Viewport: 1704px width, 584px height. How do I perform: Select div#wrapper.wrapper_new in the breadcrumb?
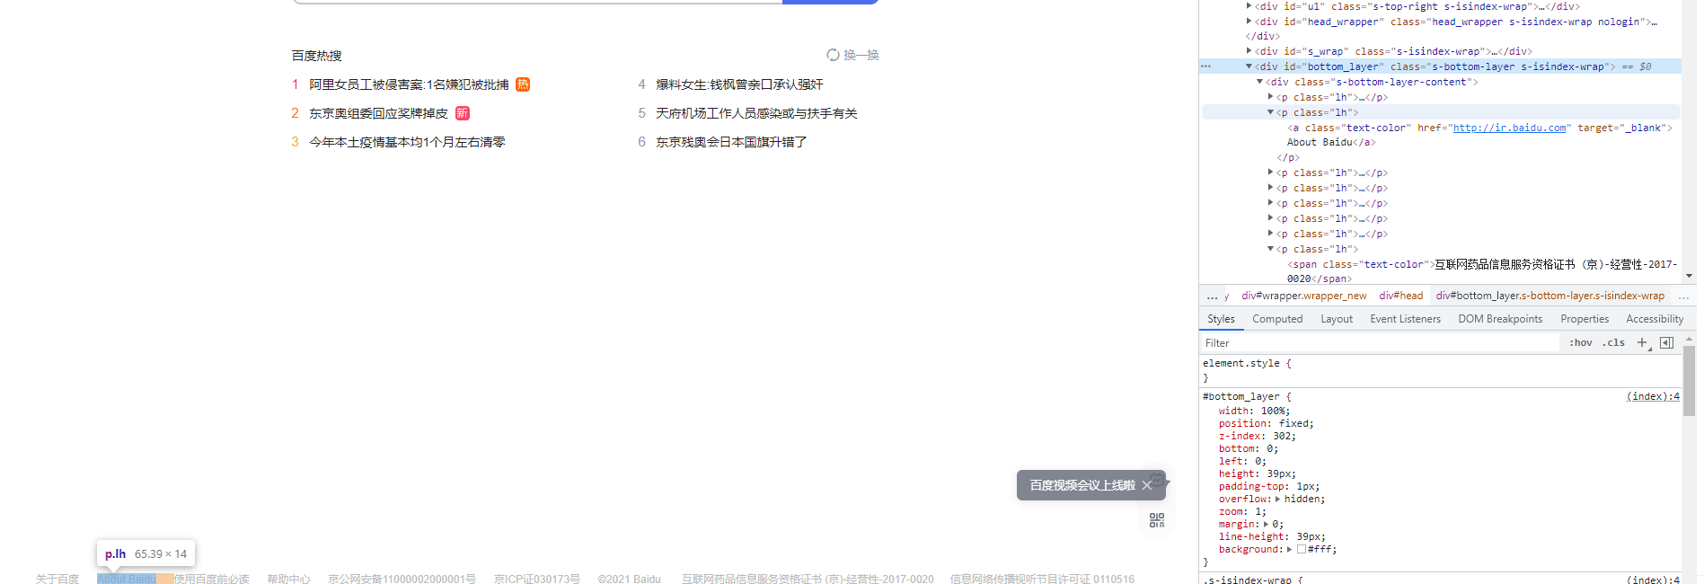click(1304, 296)
